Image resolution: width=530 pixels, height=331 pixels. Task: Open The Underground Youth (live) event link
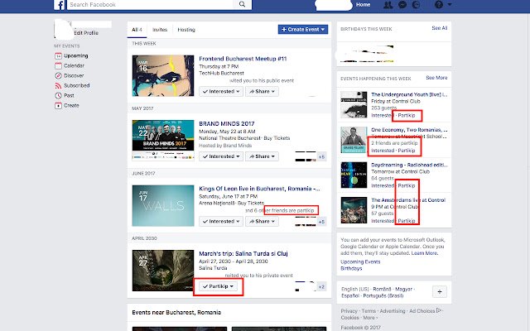[409, 94]
